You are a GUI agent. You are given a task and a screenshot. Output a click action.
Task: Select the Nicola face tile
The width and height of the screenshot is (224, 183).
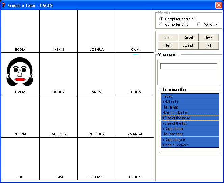[x=20, y=31]
